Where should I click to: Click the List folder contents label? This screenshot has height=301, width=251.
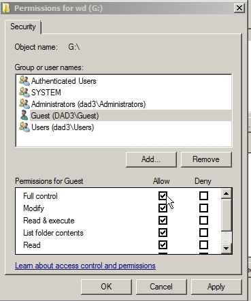53,233
